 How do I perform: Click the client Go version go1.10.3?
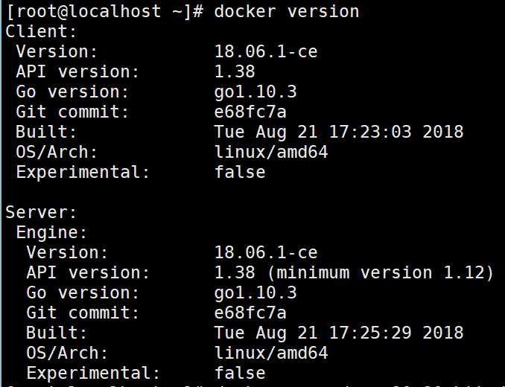pos(255,92)
